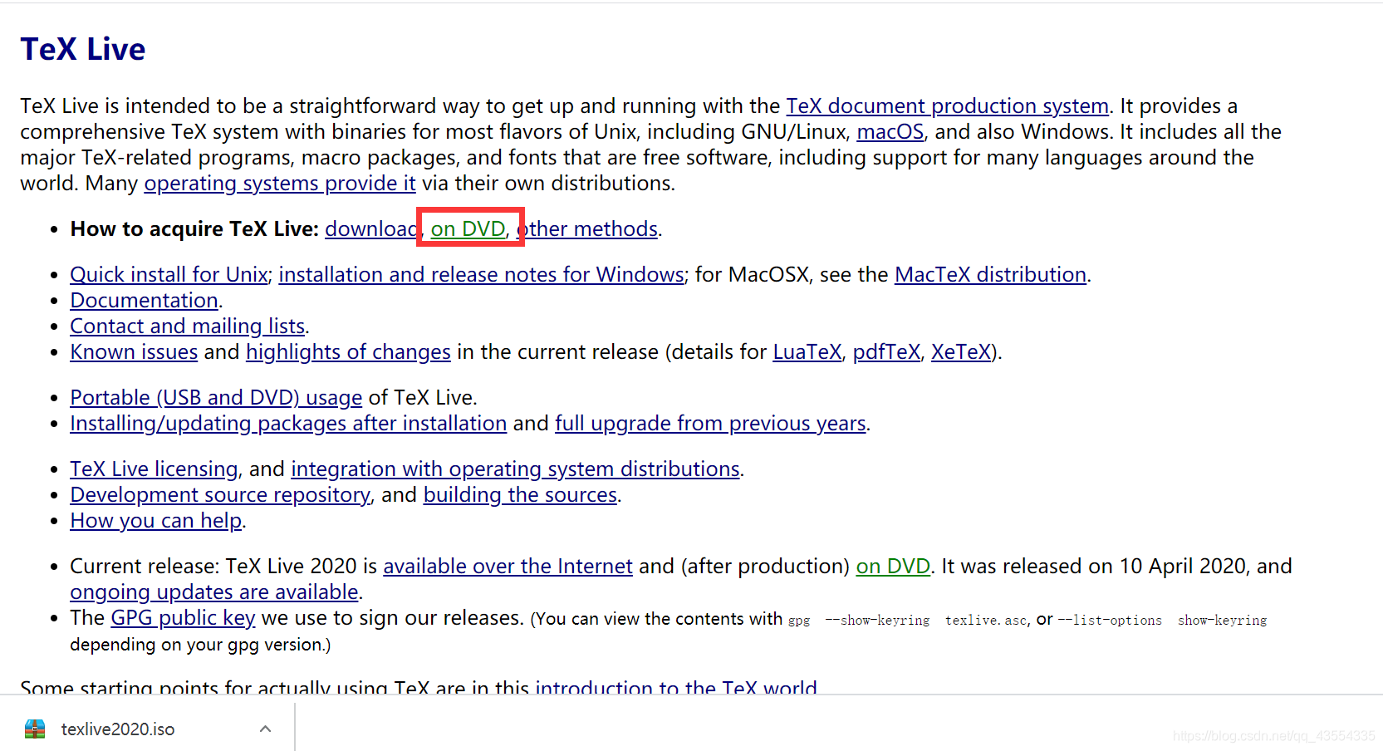
Task: Visit the Development source repository link
Action: point(220,495)
